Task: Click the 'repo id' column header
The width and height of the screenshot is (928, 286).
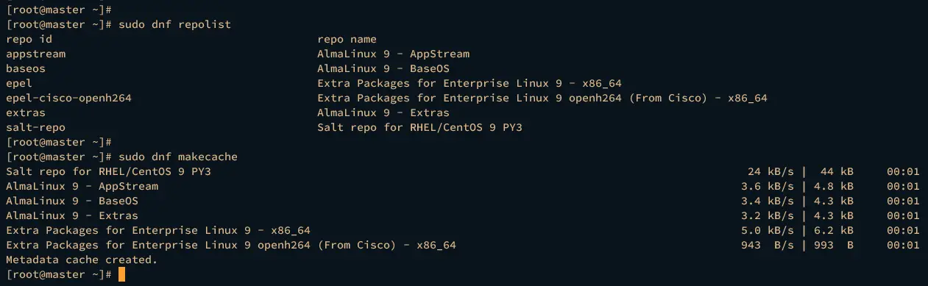Action: click(x=29, y=39)
